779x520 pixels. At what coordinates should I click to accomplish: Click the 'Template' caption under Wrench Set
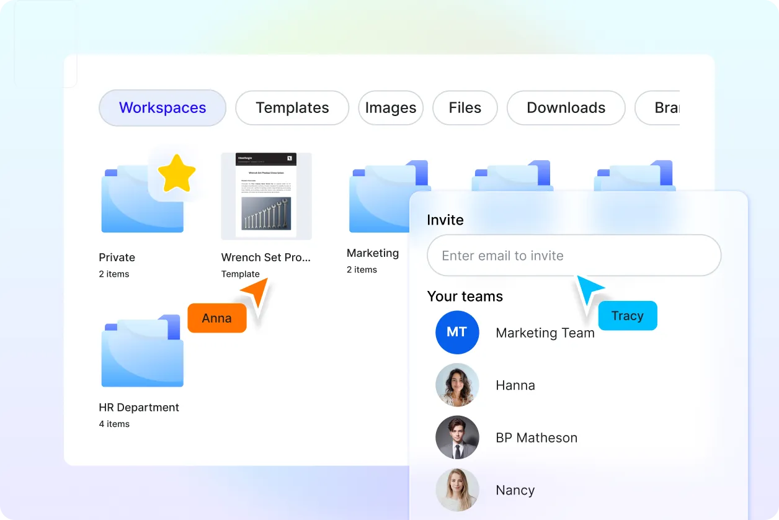coord(240,274)
